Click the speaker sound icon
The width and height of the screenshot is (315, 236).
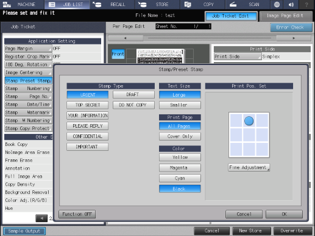[x=291, y=4]
